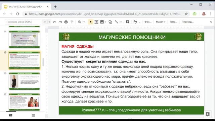Image resolution: width=215 pixels, height=121 pixels.
Task: Click the horizontal ruler above the slide
Action: point(132,27)
